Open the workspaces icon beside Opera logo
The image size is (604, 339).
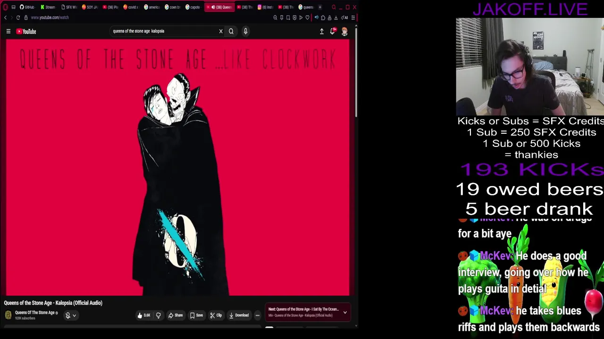pyautogui.click(x=13, y=7)
